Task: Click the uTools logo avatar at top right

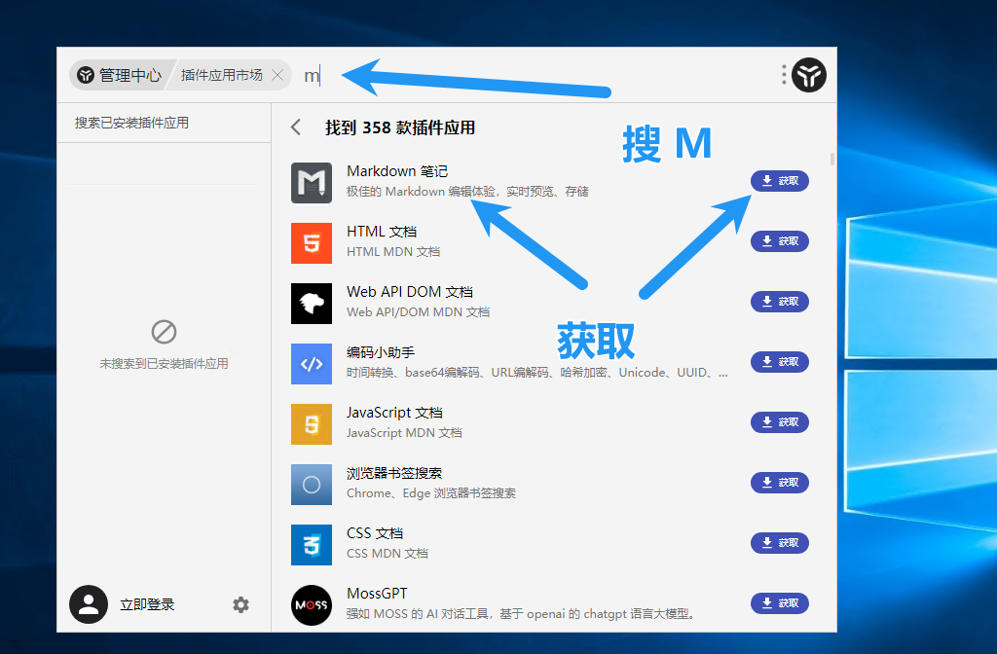Action: [x=808, y=75]
